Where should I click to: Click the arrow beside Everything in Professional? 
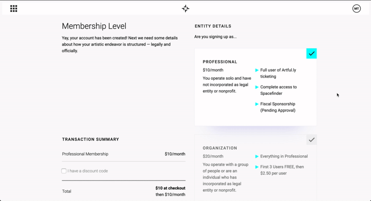[x=257, y=156]
